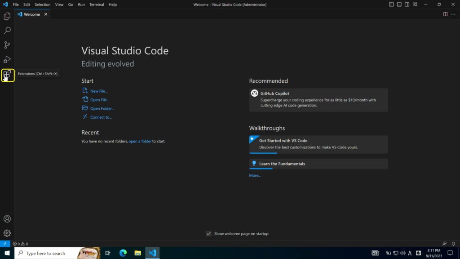Viewport: 460px width, 259px height.
Task: Uncheck Show welcome page on startup
Action: (x=208, y=234)
